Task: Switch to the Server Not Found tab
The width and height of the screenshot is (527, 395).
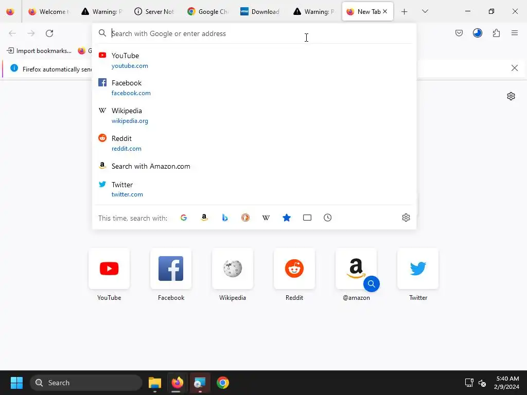Action: pyautogui.click(x=155, y=11)
